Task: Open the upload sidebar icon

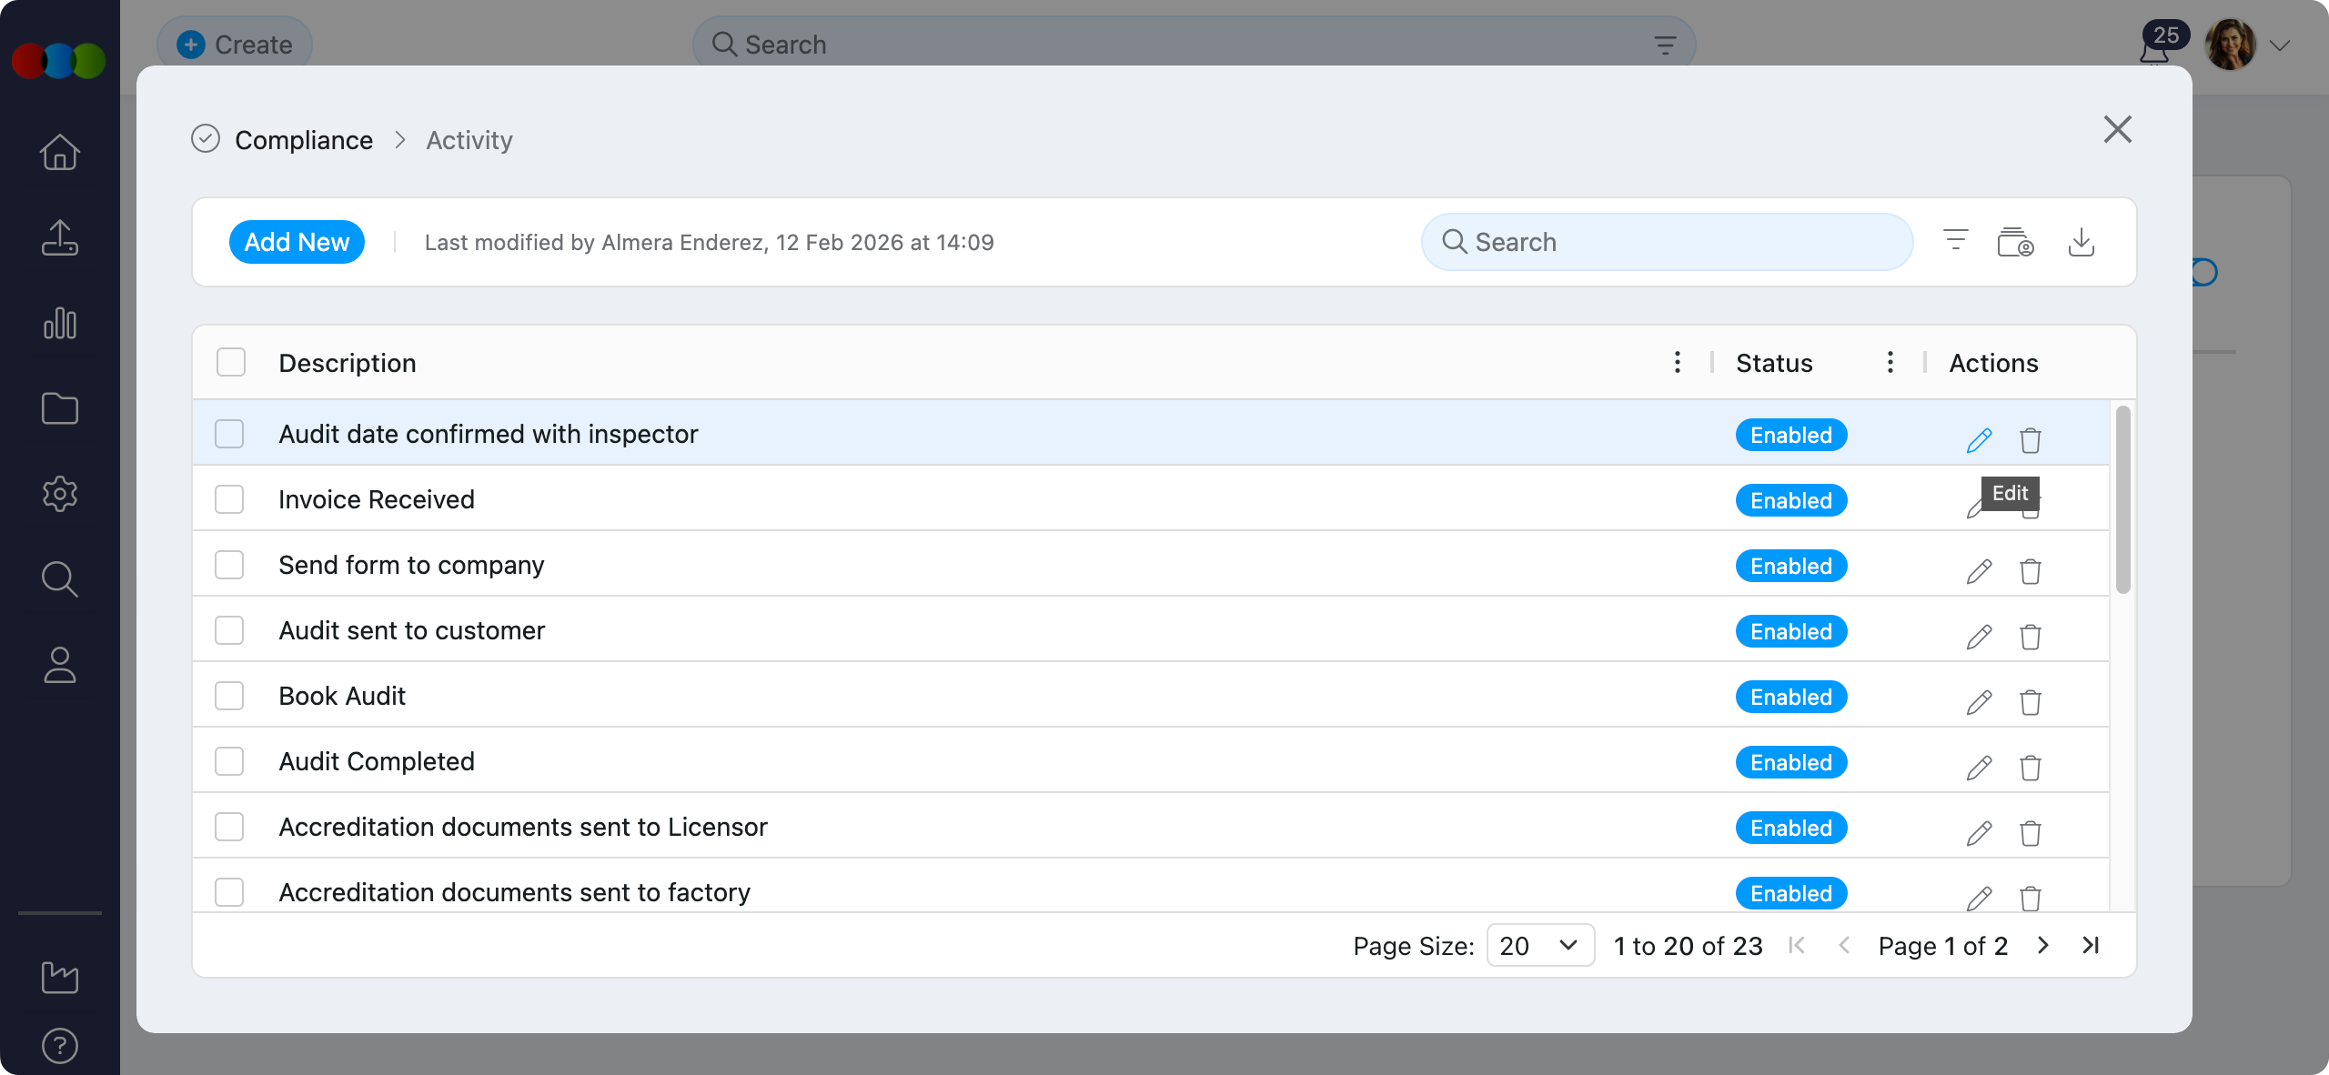Action: coord(60,238)
